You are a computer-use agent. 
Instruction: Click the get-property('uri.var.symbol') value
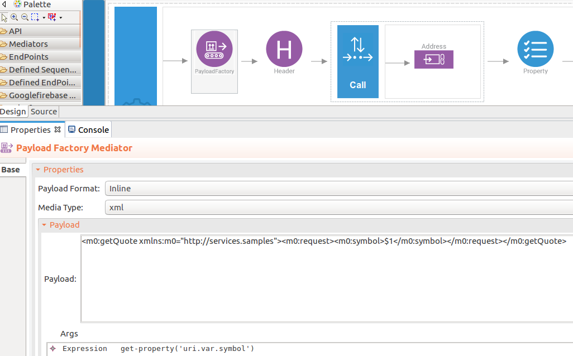(187, 349)
